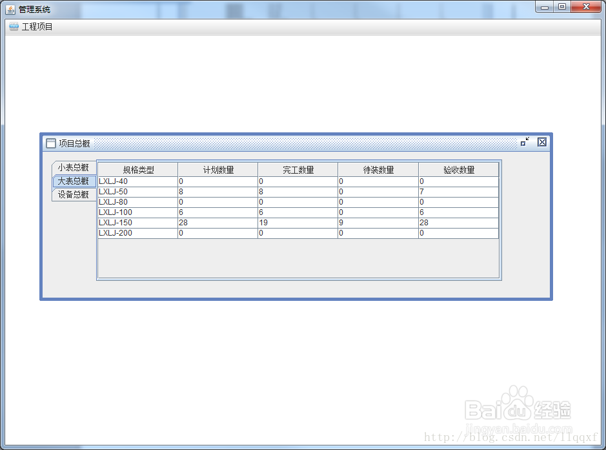This screenshot has height=450, width=606.
Task: Click the Java coffee cup title bar icon
Action: pos(10,6)
